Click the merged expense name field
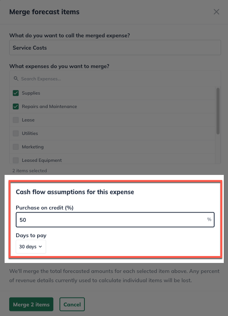 115,47
